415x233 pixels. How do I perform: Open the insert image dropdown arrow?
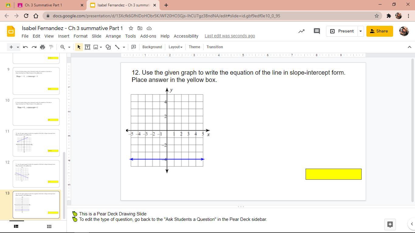pos(101,47)
